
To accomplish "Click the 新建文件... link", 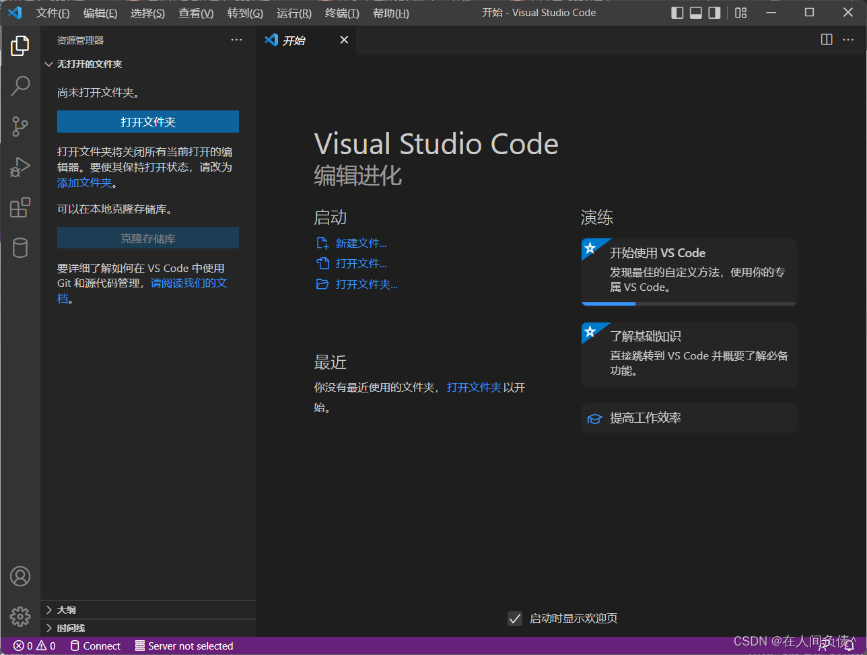I will [x=361, y=243].
